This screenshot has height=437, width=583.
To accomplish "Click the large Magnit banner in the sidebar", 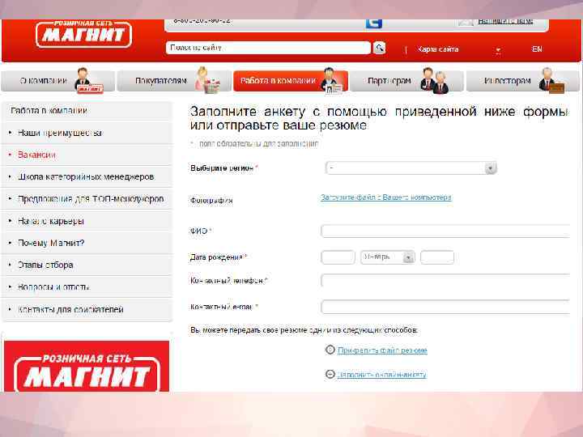I will [87, 367].
